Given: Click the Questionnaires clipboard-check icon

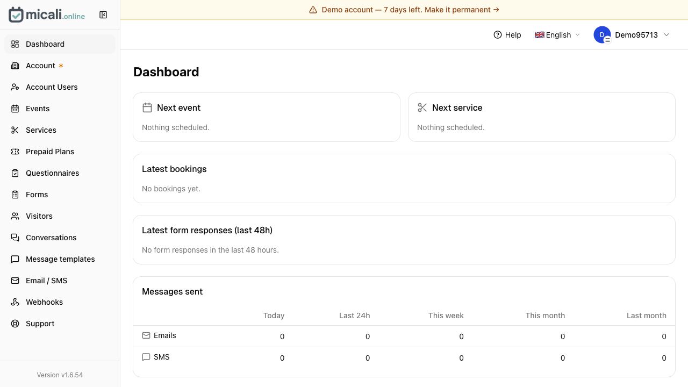Looking at the screenshot, I should point(15,173).
